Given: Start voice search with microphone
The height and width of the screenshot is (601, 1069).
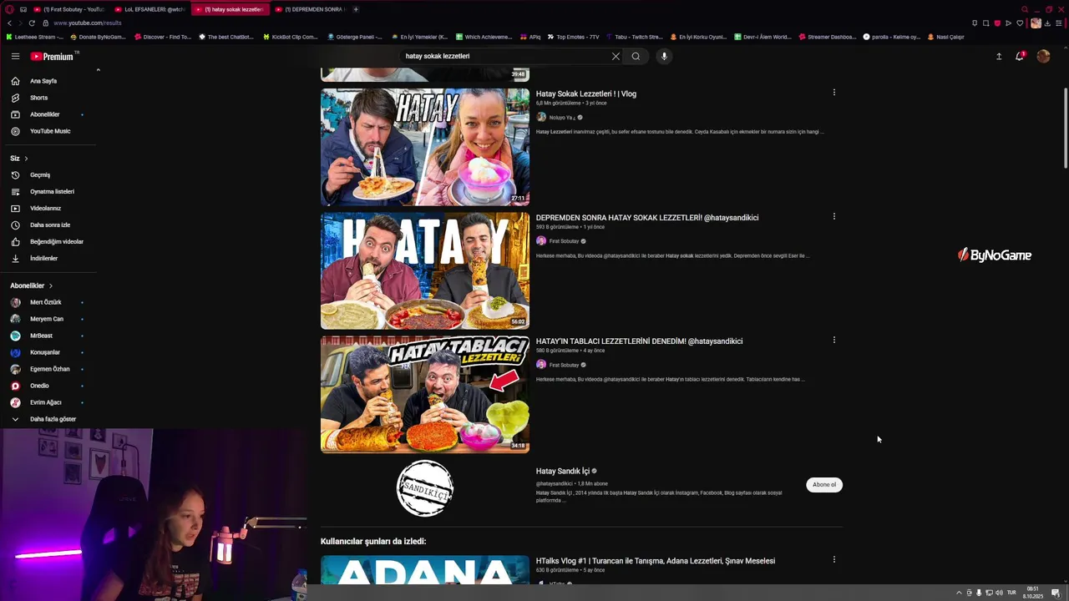Looking at the screenshot, I should [664, 56].
